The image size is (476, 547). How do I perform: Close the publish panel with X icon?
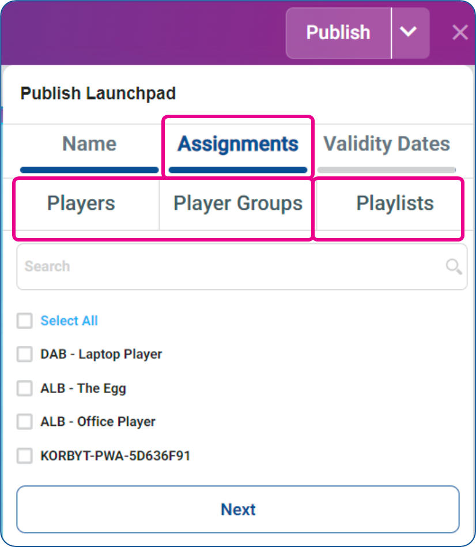pyautogui.click(x=460, y=33)
